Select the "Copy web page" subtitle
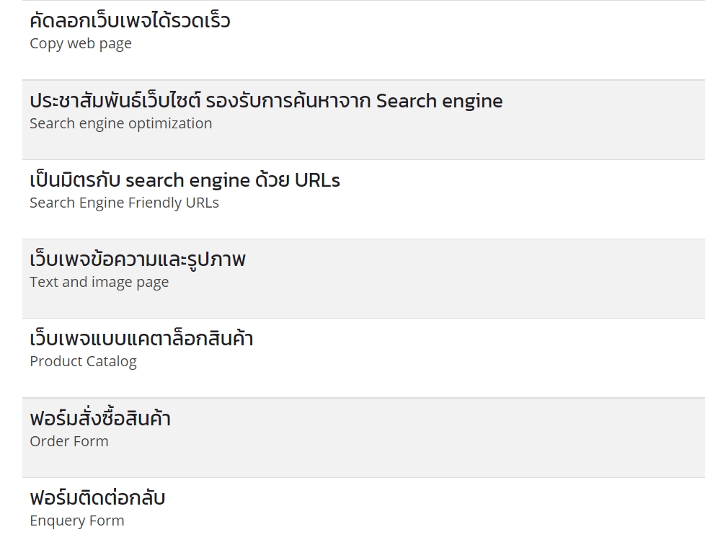 tap(81, 44)
